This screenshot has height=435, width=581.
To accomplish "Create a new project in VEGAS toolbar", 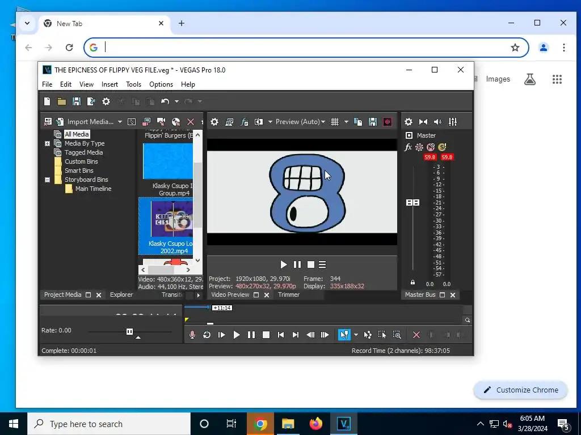I will point(47,101).
